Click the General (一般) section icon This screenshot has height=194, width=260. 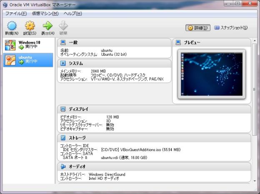pos(63,42)
